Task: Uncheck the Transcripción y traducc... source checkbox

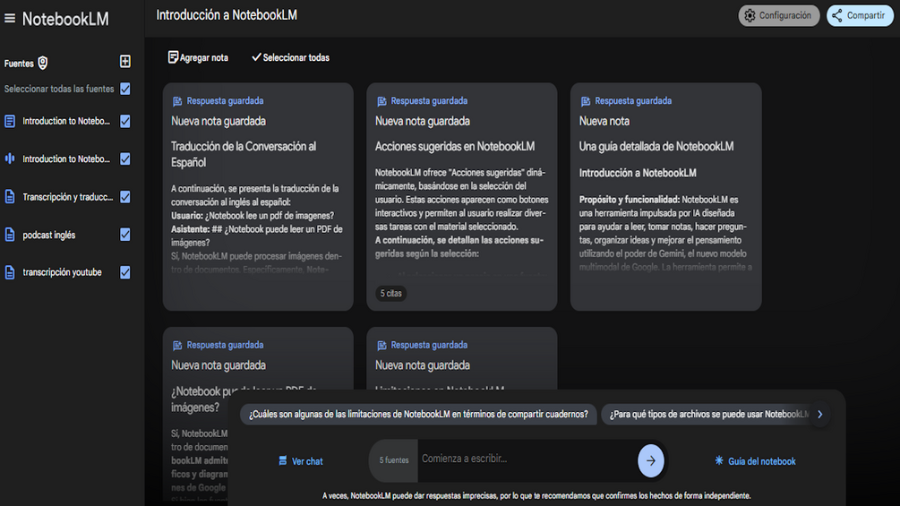Action: pos(125,197)
